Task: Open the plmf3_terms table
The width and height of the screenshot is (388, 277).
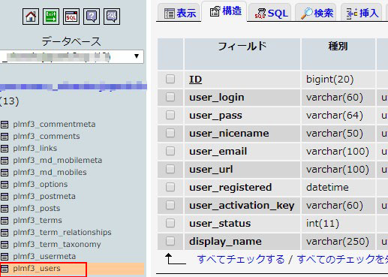Action: (38, 221)
